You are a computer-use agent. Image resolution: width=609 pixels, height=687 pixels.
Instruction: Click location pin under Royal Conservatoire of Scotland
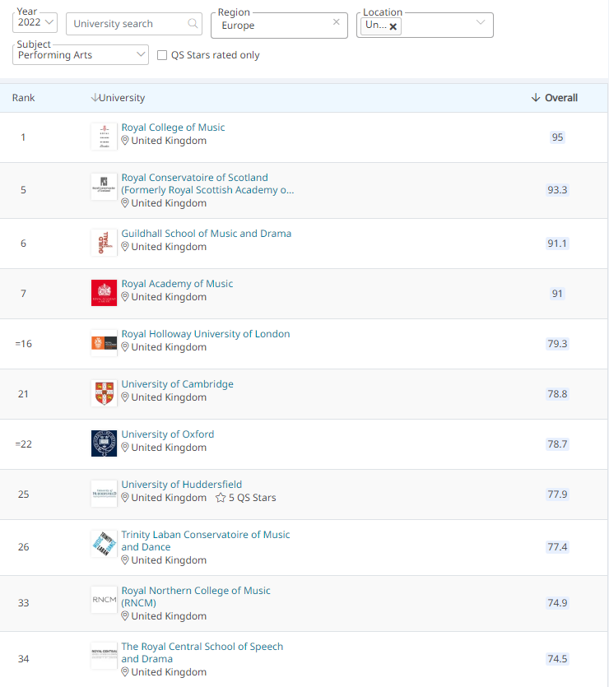click(x=125, y=203)
